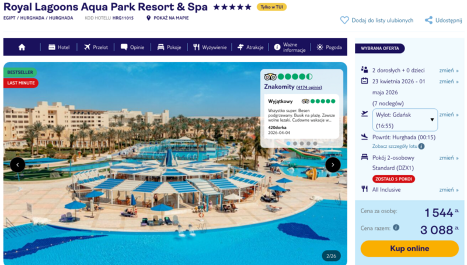The width and height of the screenshot is (467, 265).
Task: Select the last review carousel dot
Action: coord(315,143)
